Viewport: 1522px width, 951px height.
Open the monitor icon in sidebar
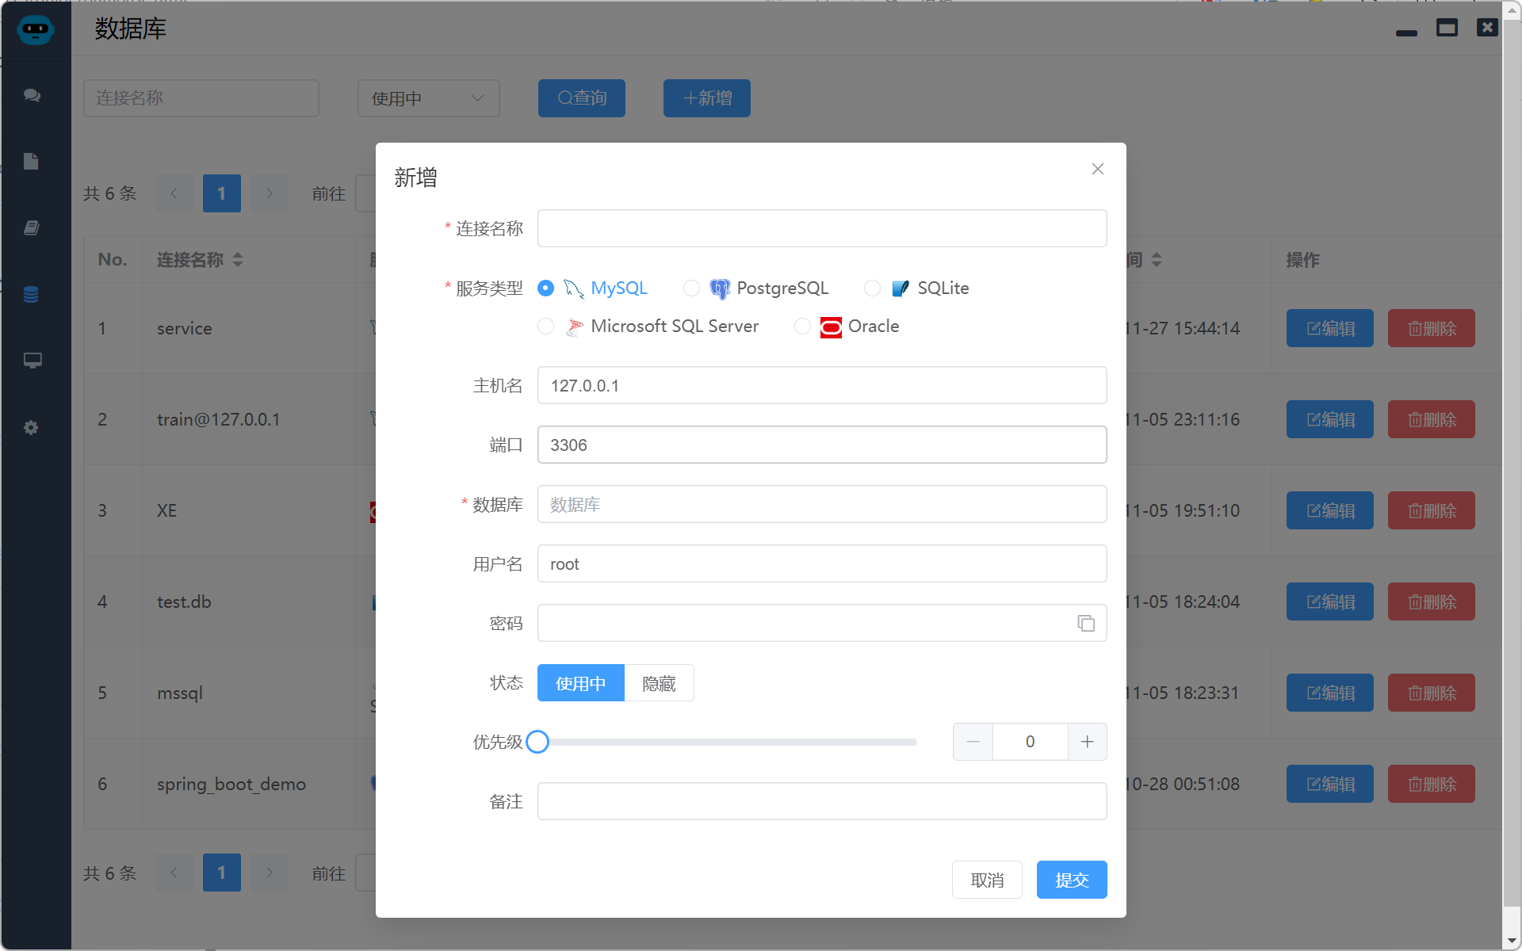[32, 361]
